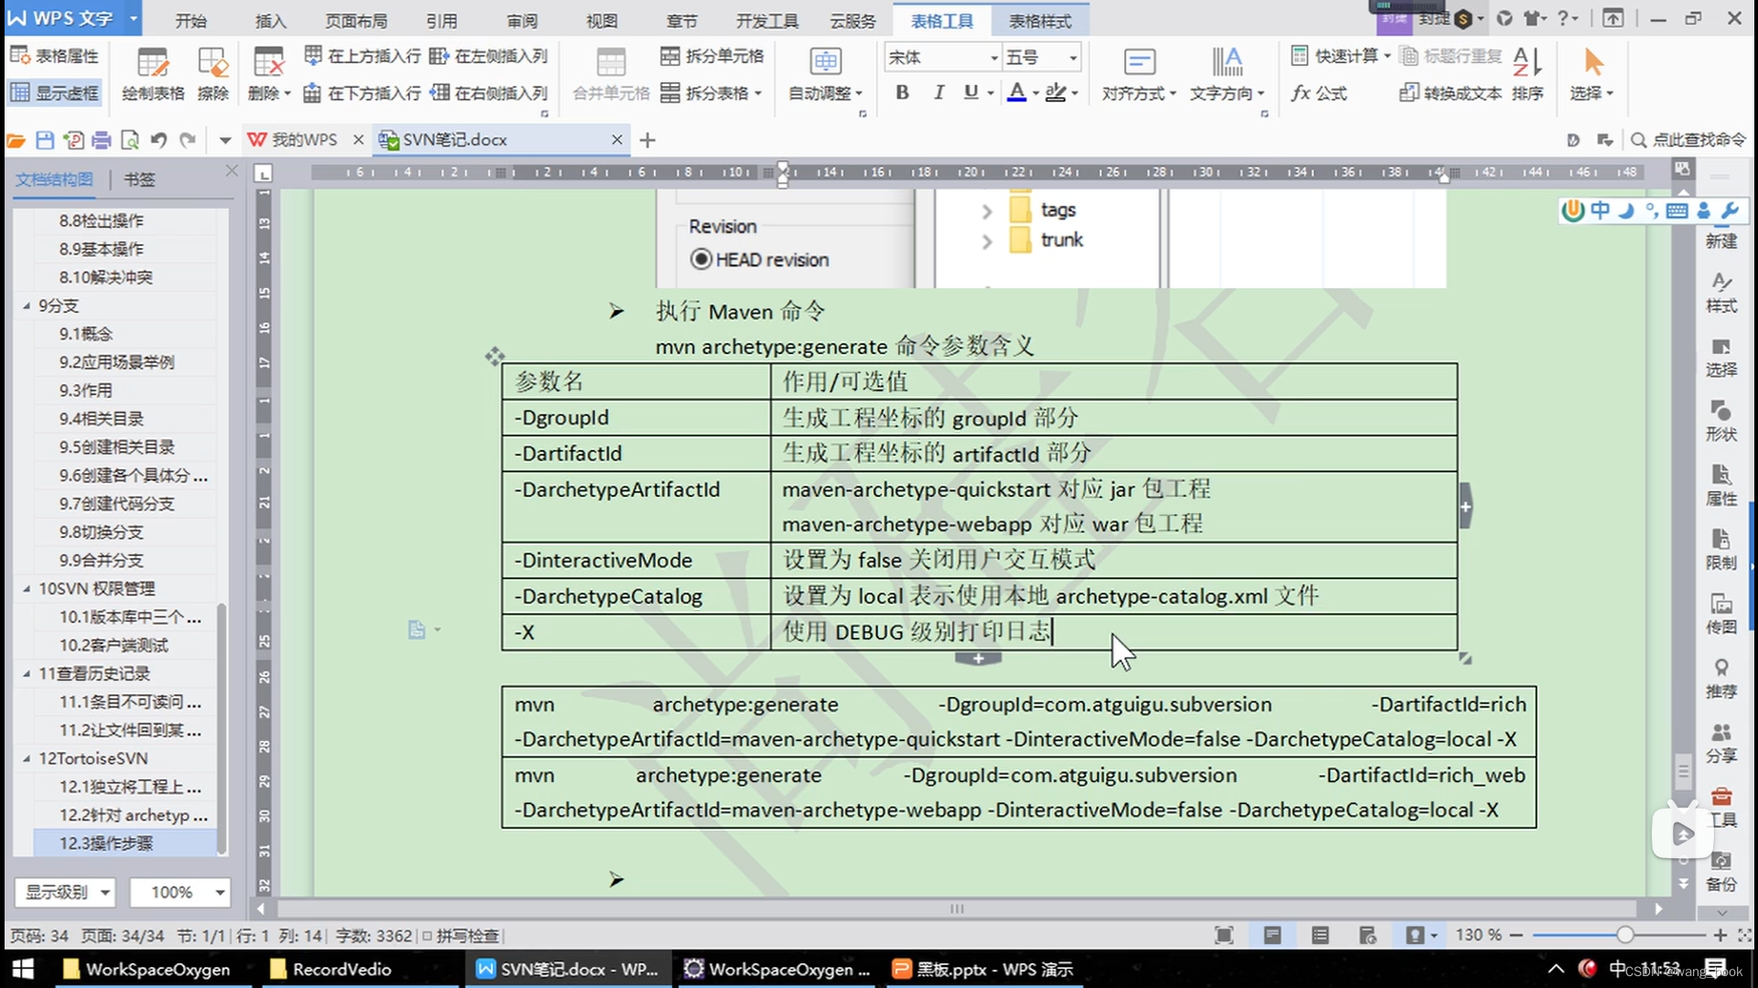
Task: Click the Save icon in quick toolbar
Action: pyautogui.click(x=44, y=140)
